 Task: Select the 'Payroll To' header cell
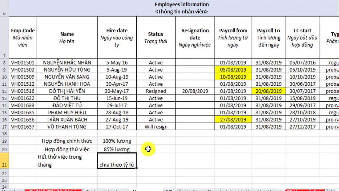tap(269, 38)
